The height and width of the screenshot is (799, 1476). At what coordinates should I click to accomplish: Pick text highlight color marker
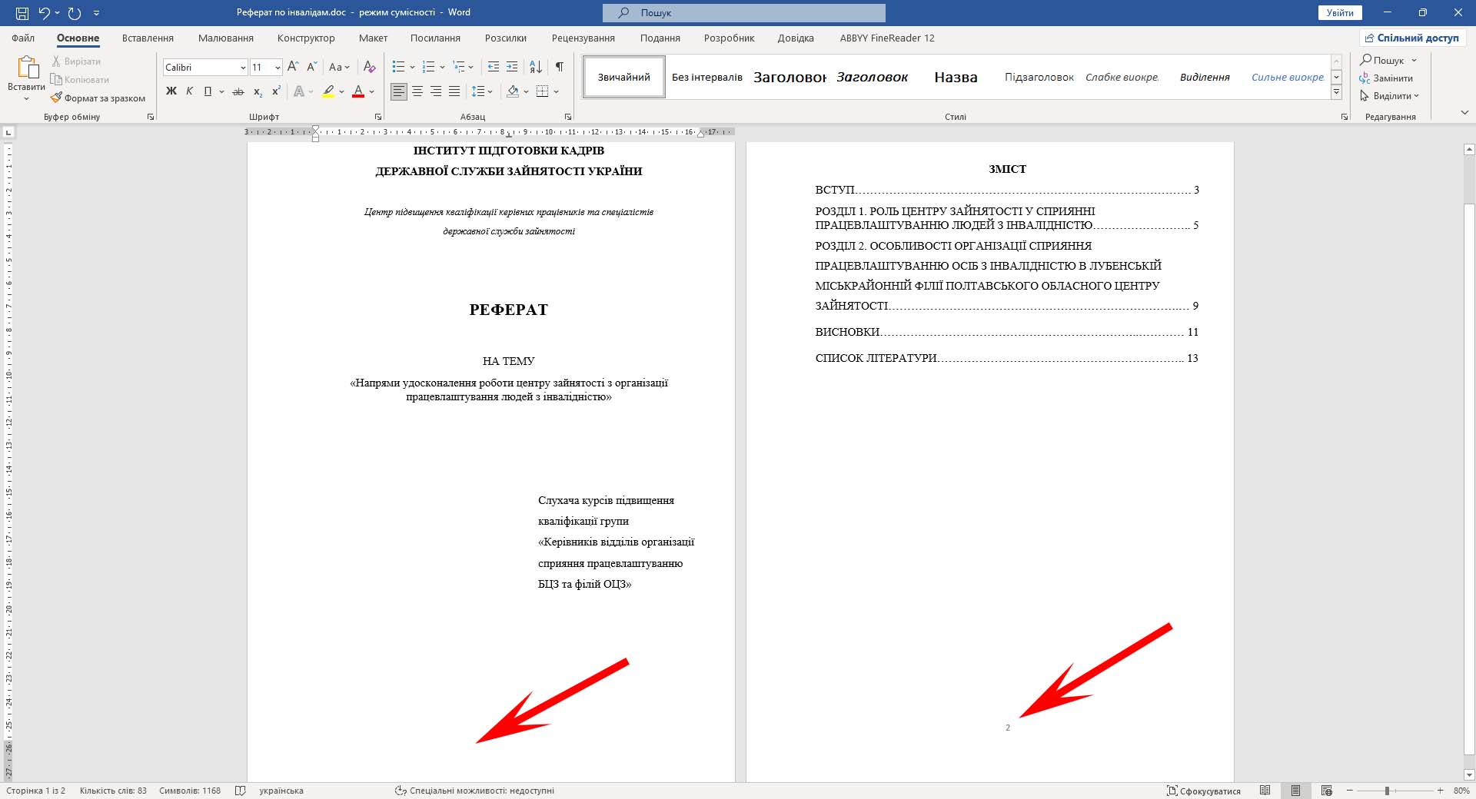328,91
